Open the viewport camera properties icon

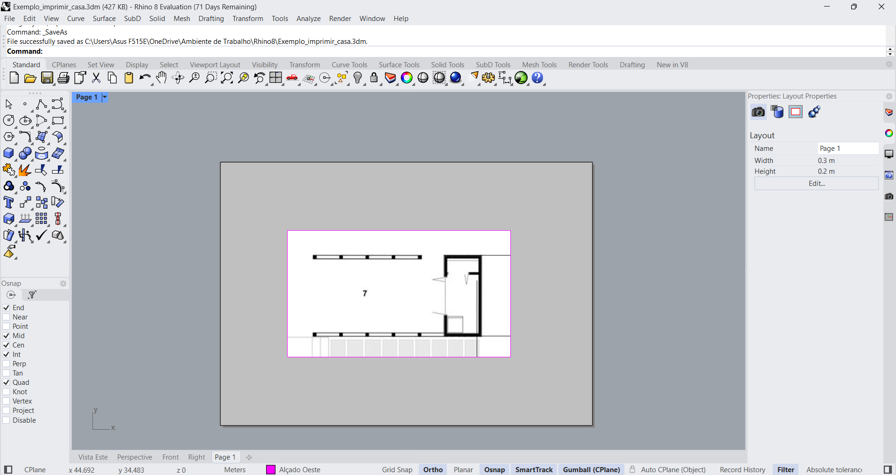(x=758, y=112)
